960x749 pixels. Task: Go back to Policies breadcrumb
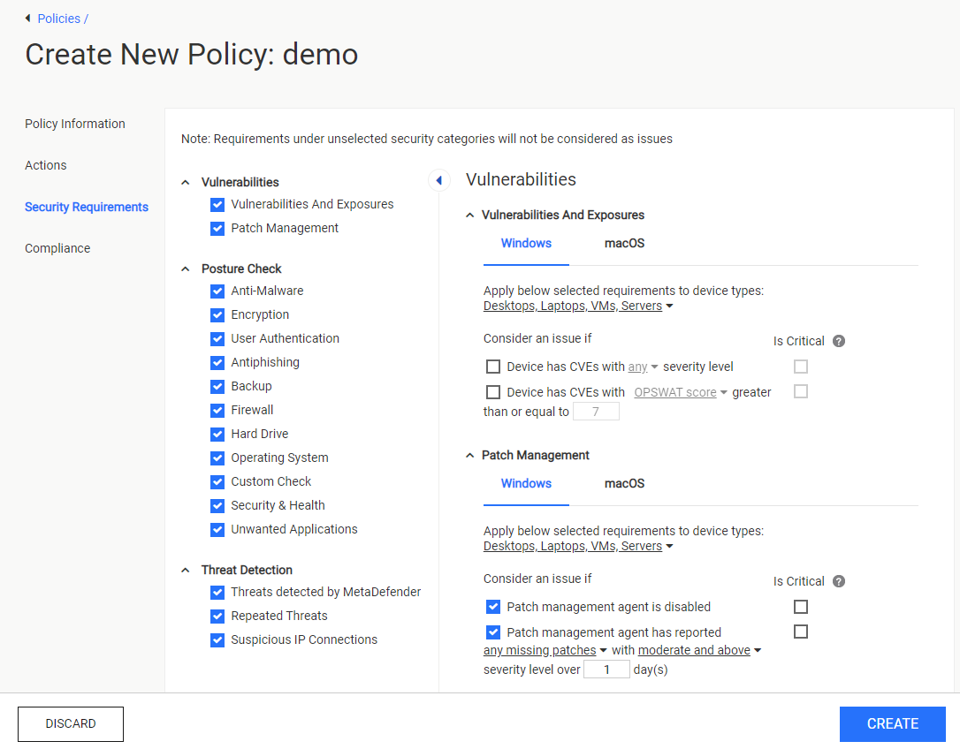(x=58, y=19)
